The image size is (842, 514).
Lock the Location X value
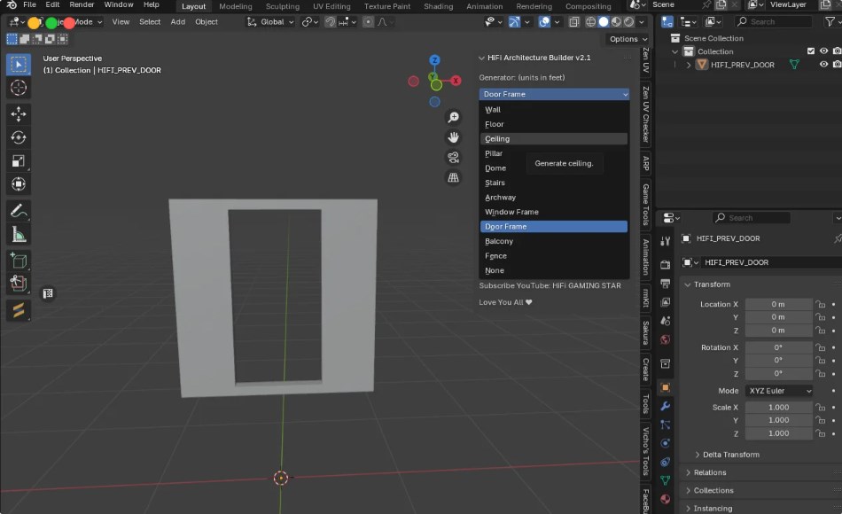click(x=819, y=304)
